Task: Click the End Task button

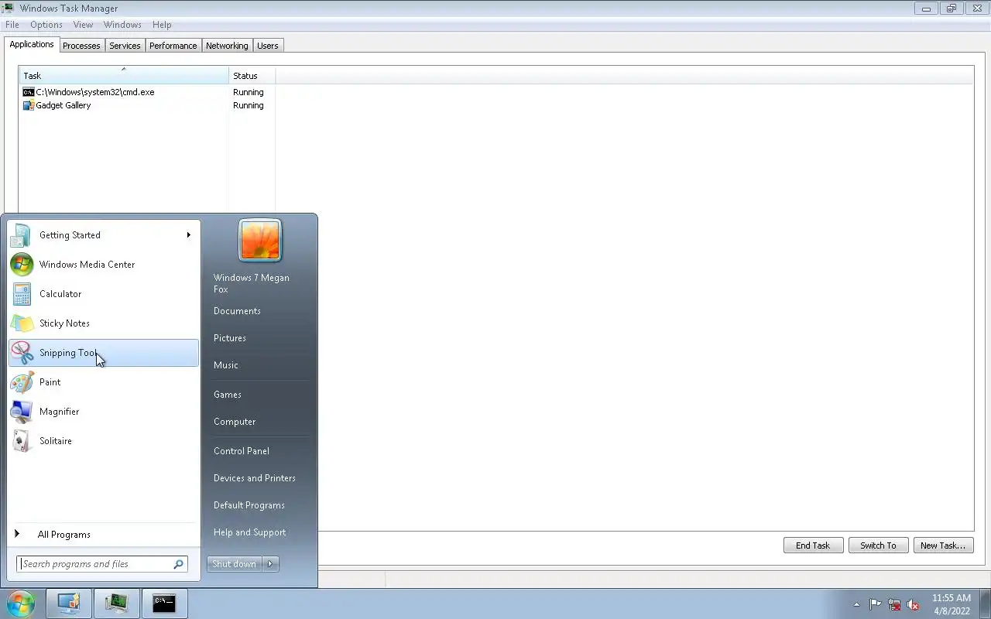Action: point(813,545)
